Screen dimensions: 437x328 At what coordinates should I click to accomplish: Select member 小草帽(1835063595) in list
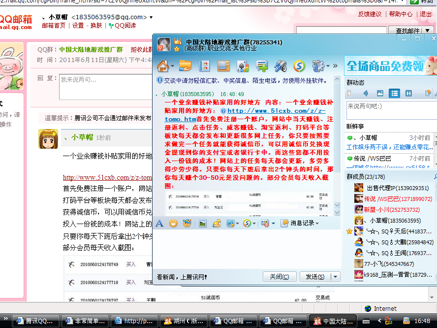click(x=388, y=221)
